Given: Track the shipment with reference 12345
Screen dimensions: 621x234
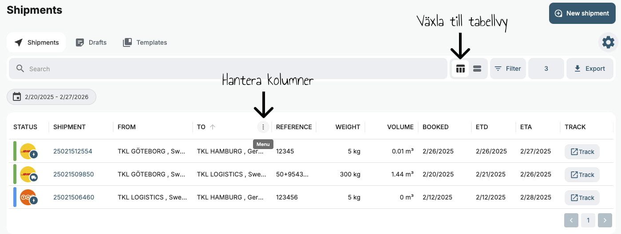Looking at the screenshot, I should point(582,152).
